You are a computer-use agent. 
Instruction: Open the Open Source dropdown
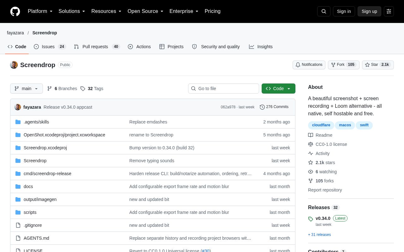click(146, 11)
